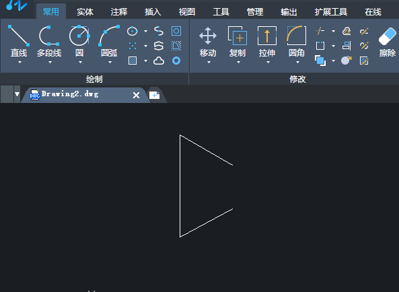Viewport: 399px width, 292px height.
Task: Select the revision cloud tool
Action: [159, 61]
